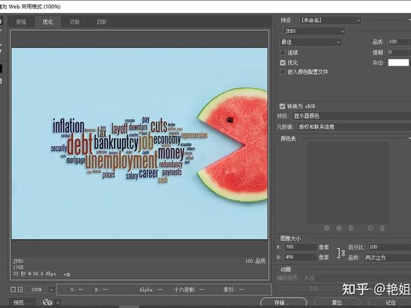Switch to the 双联 tab
Screen dimensions: 411x308
[74, 22]
